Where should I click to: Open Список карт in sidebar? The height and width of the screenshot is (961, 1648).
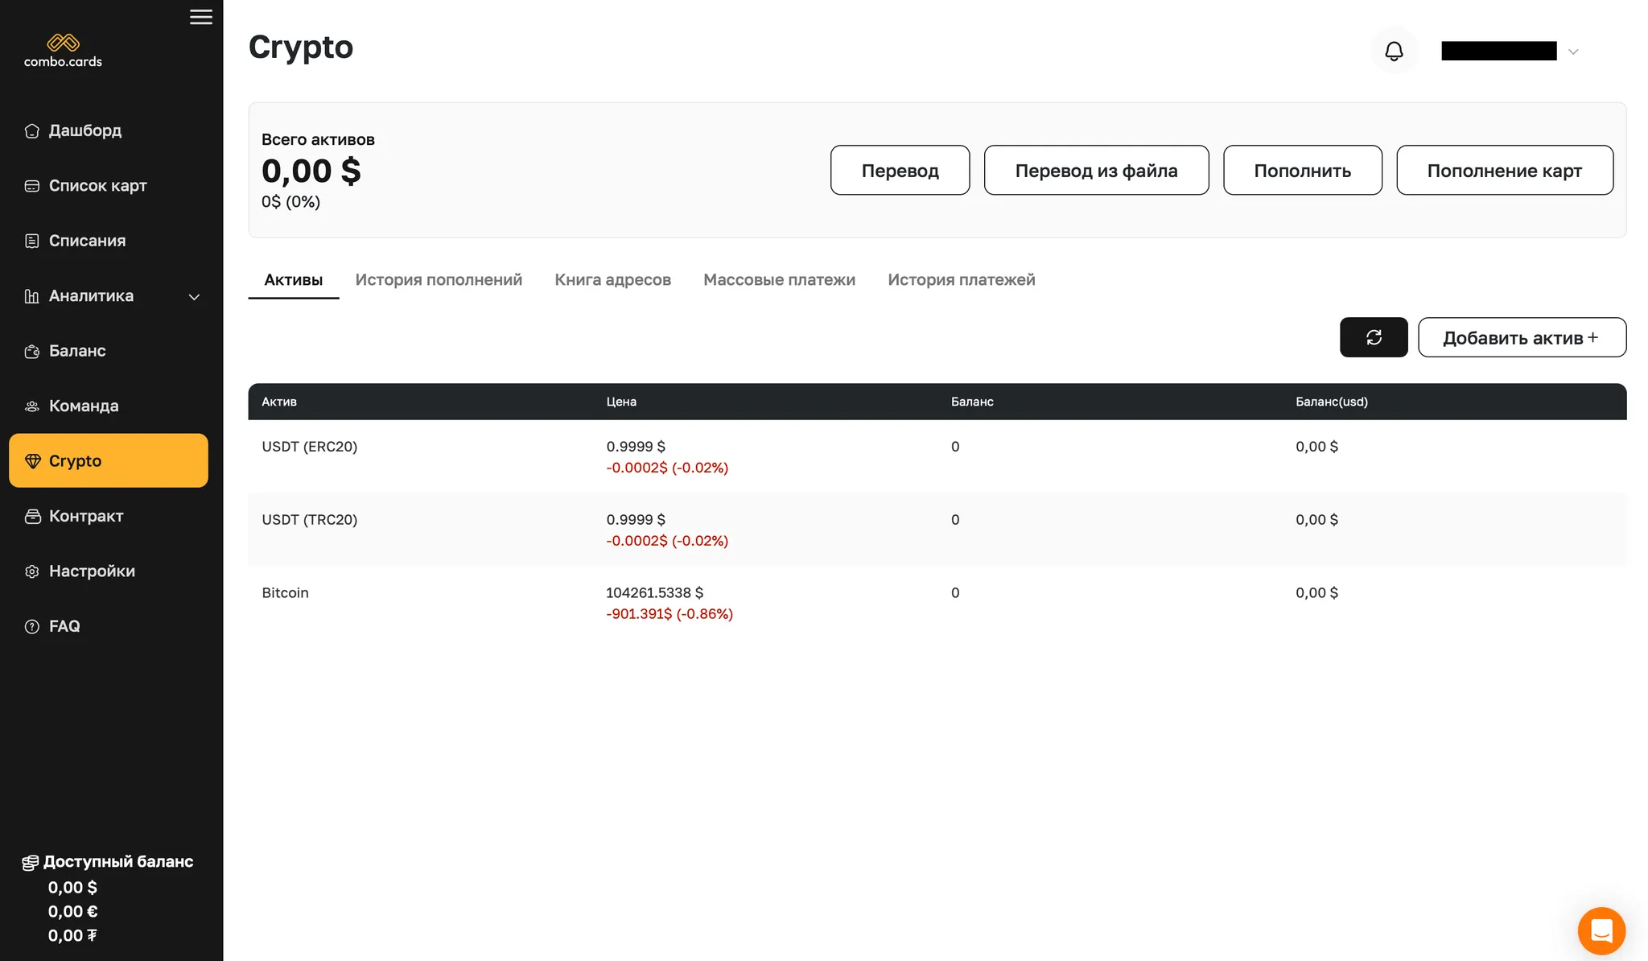tap(97, 186)
